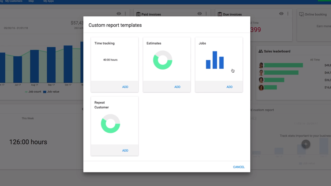Viewport: 331px width, 186px height.
Task: Click the Sales leaderboard people icon
Action: tap(261, 51)
